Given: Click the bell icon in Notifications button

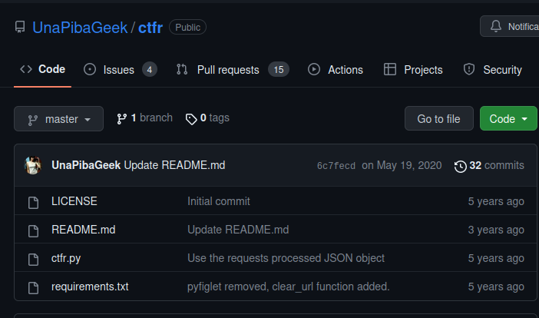Looking at the screenshot, I should point(496,26).
